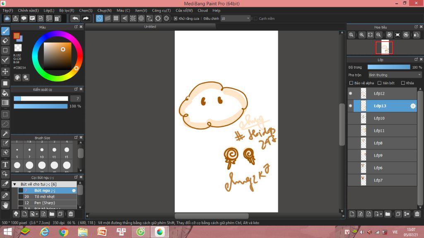
Task: Click the foreground color swatch
Action: point(17,36)
